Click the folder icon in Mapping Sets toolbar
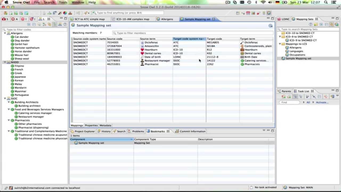Image resolution: width=341 pixels, height=192 pixels. [316, 25]
